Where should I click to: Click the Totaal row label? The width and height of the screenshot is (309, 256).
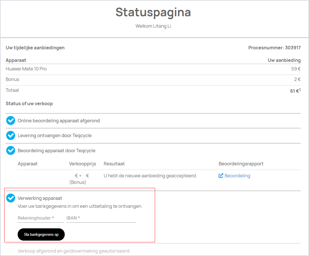tap(12, 90)
